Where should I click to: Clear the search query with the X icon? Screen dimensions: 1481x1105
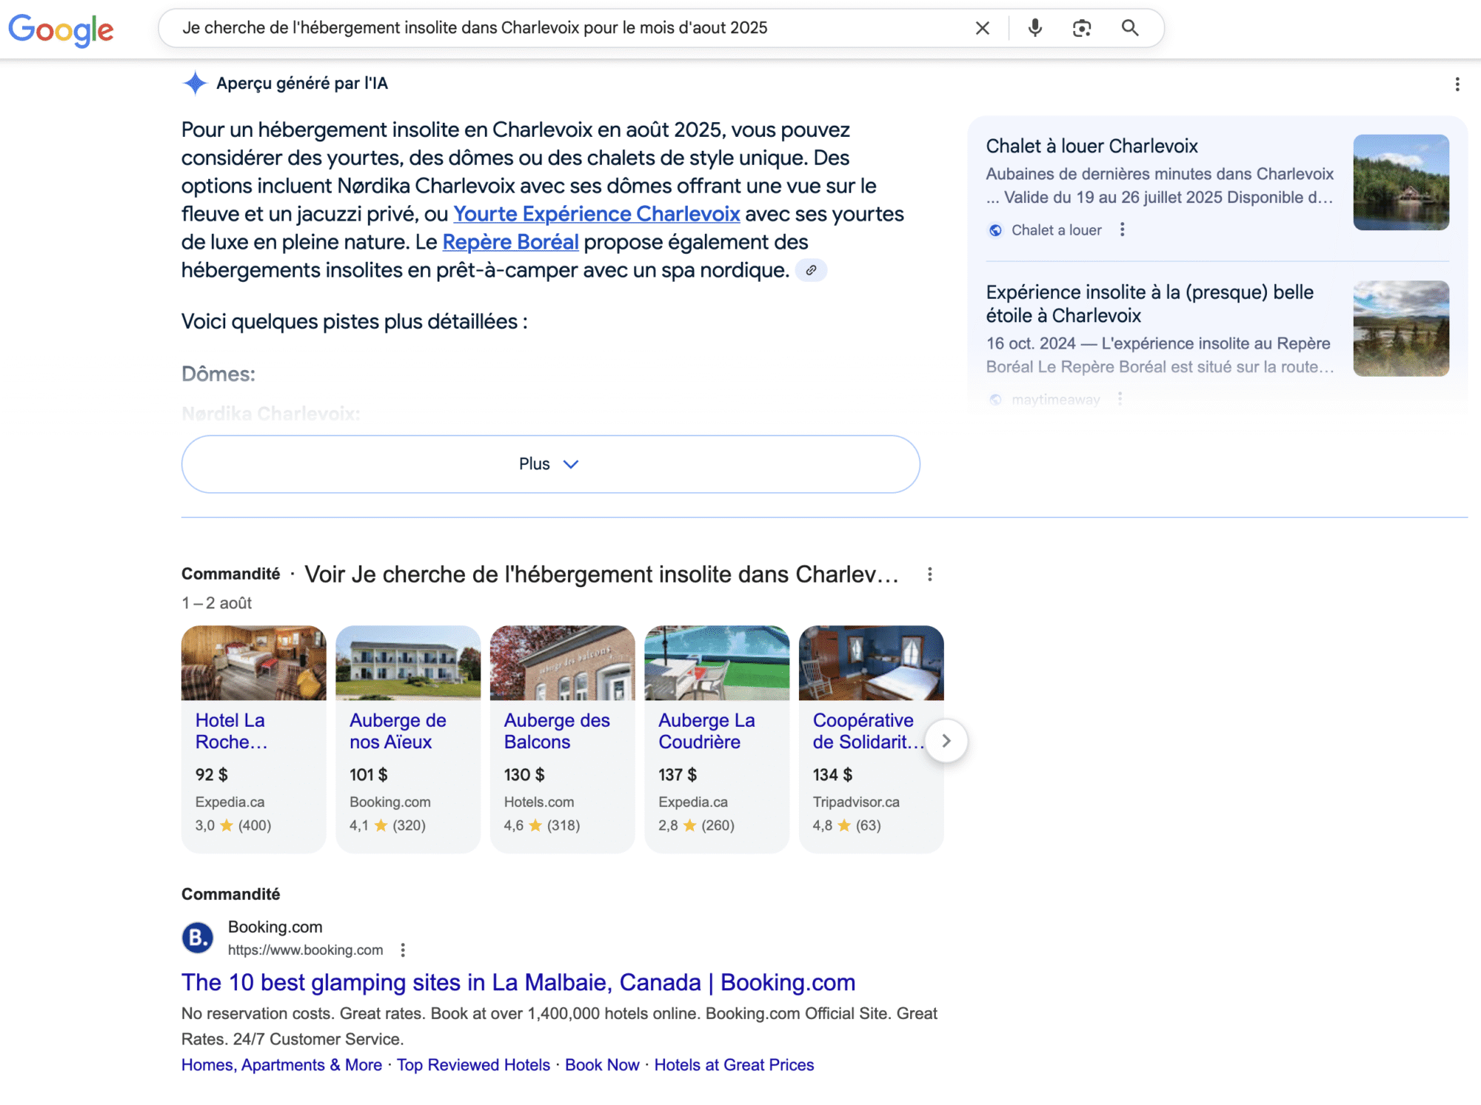pos(983,28)
